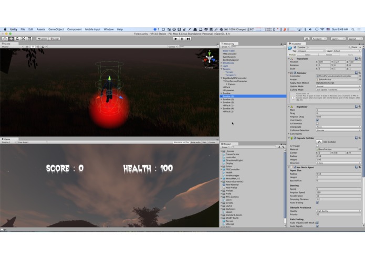365x259 pixels.
Task: Open Capsule Collider gear settings
Action: point(360,138)
